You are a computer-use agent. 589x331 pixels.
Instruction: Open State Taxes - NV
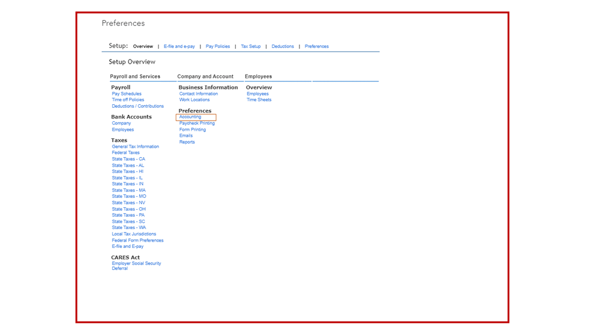click(128, 203)
